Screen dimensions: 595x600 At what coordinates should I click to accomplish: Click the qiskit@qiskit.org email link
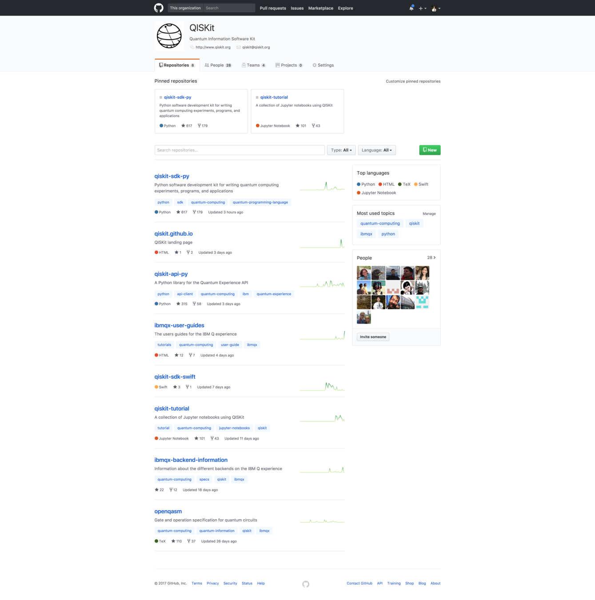click(256, 47)
